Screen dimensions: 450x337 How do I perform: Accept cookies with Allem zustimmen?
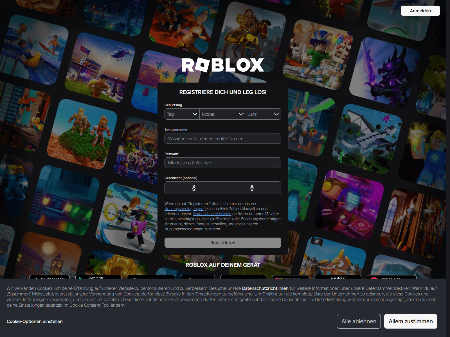pos(411,321)
